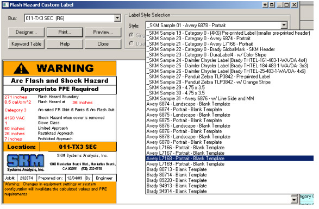The width and height of the screenshot is (319, 209).
Task: Click the Close button beside Help
Action: [103, 44]
